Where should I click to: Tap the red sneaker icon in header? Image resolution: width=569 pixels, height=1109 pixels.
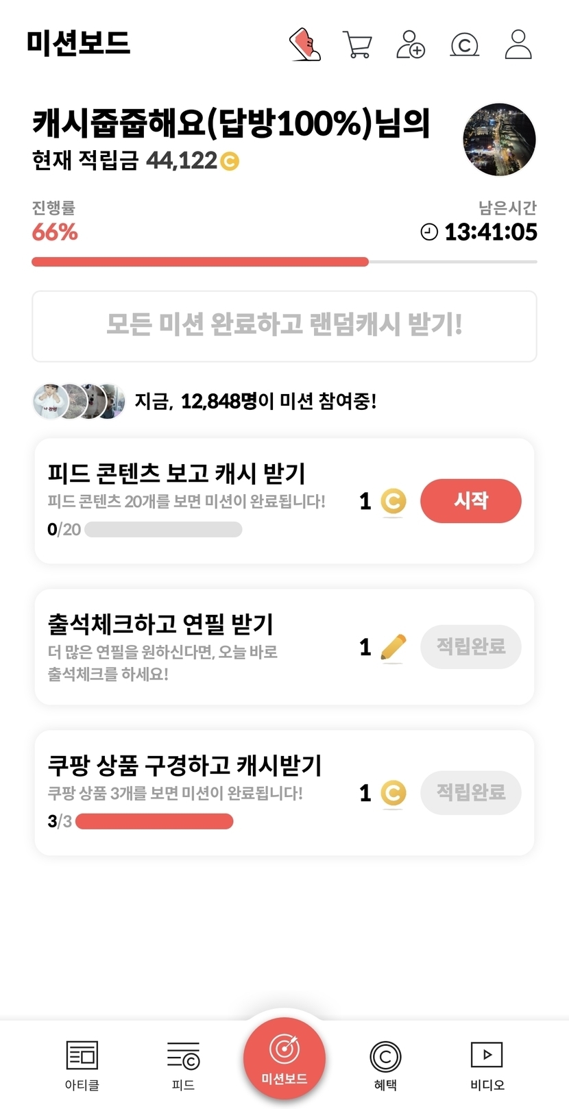pos(305,45)
